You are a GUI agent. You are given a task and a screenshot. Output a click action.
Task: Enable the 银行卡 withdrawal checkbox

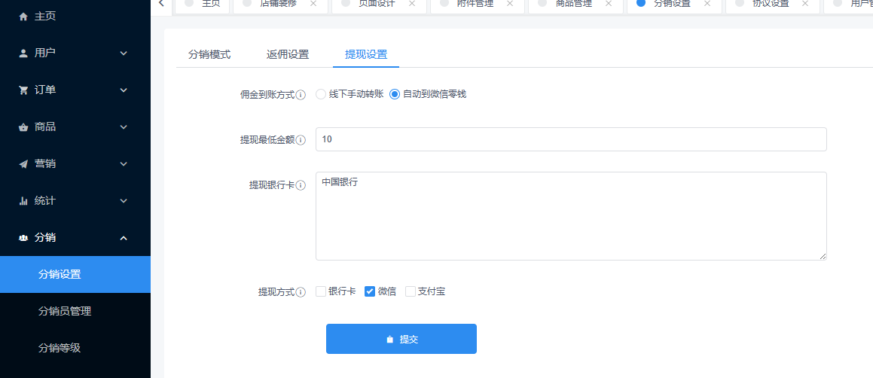click(x=321, y=291)
